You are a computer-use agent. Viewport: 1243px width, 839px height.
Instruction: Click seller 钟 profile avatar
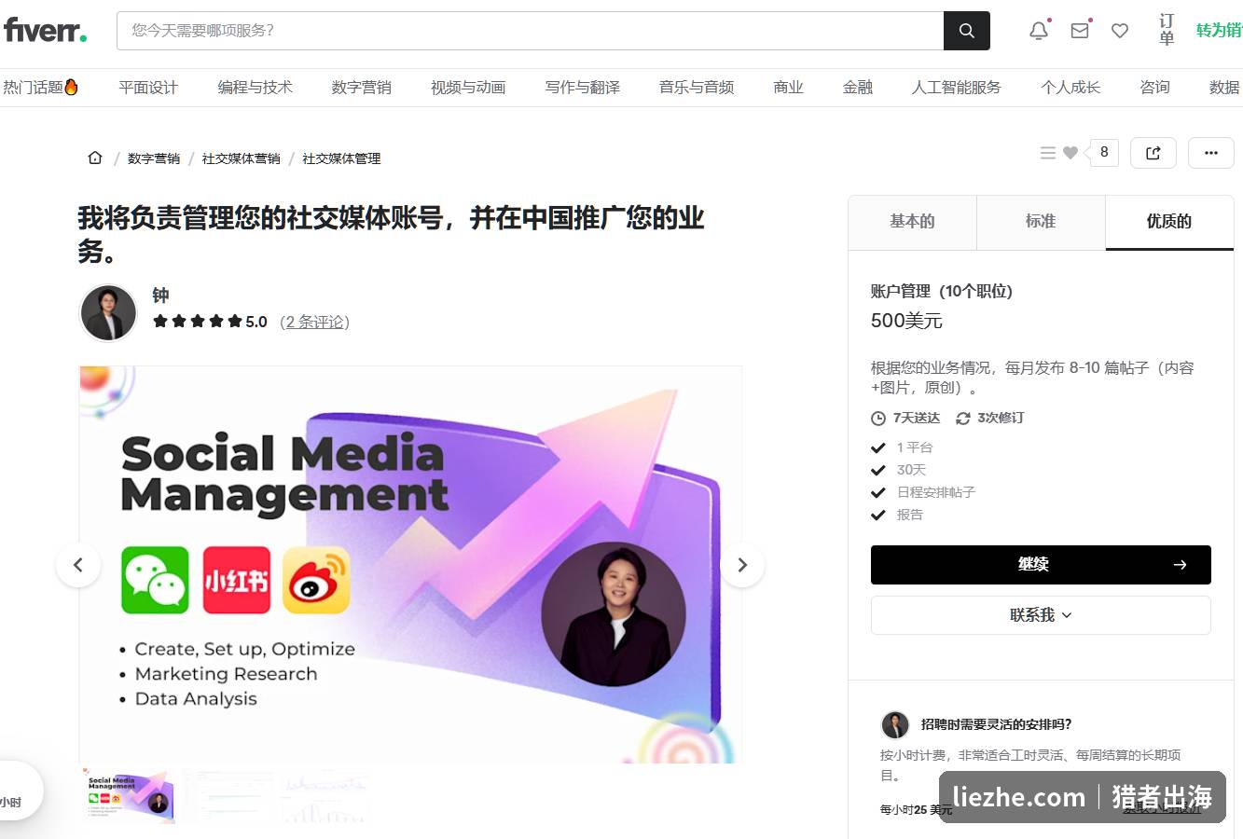[108, 312]
